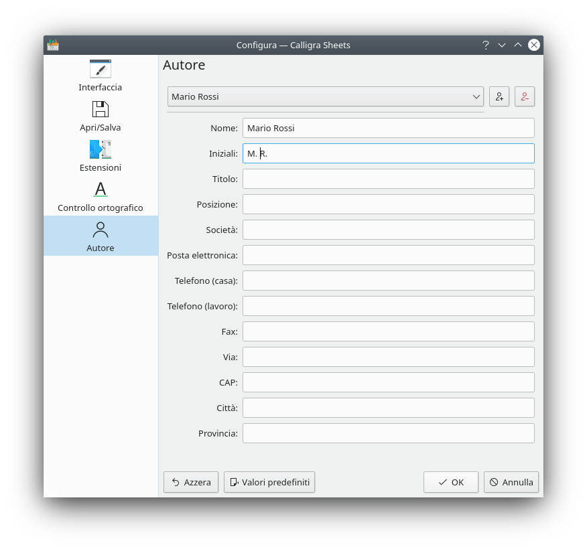Expand the Mario Rossi profile dropdown
The width and height of the screenshot is (587, 549).
pyautogui.click(x=325, y=96)
